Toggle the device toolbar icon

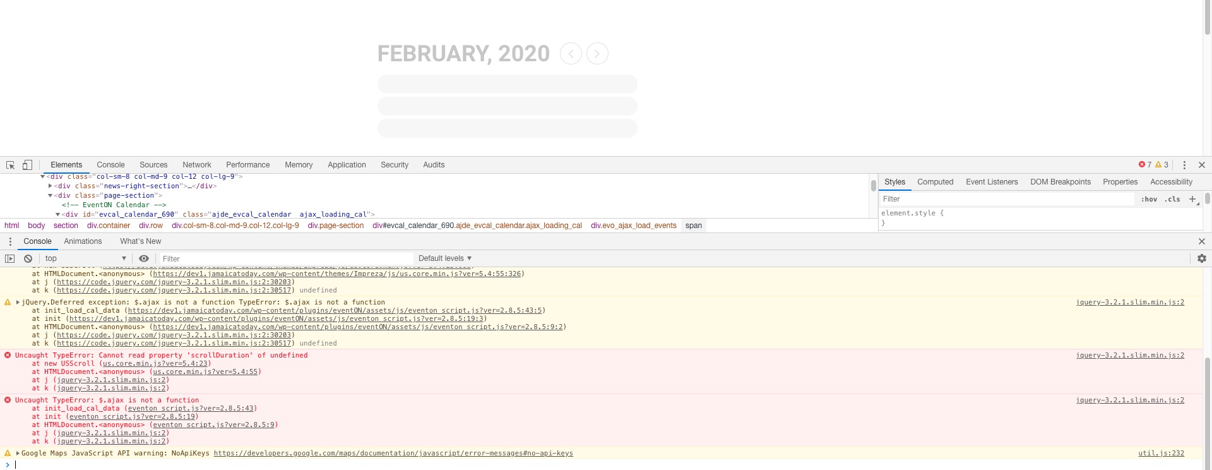click(x=27, y=165)
